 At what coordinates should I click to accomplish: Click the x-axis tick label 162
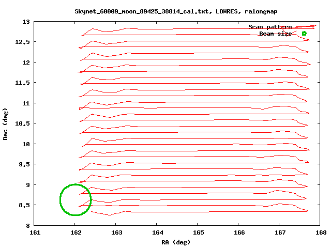[x=76, y=233]
